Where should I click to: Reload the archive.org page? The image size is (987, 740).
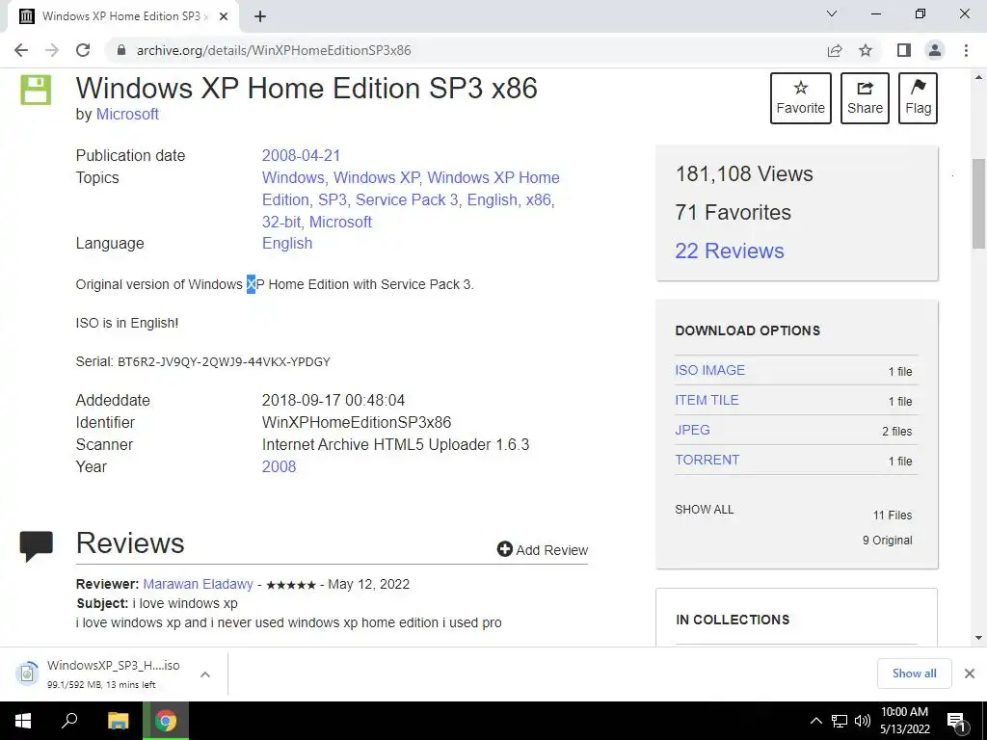coord(83,50)
